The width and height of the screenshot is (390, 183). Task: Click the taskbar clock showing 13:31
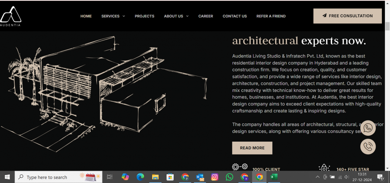tap(362, 174)
